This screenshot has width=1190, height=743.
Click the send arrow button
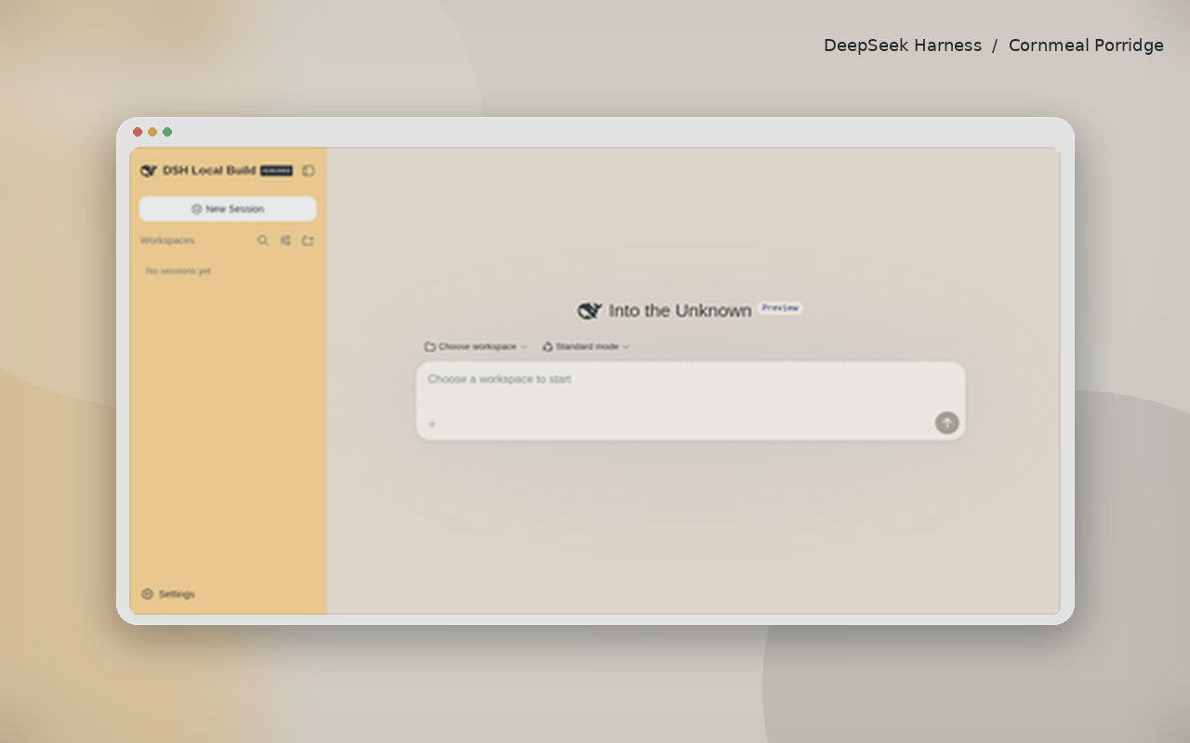click(x=946, y=424)
